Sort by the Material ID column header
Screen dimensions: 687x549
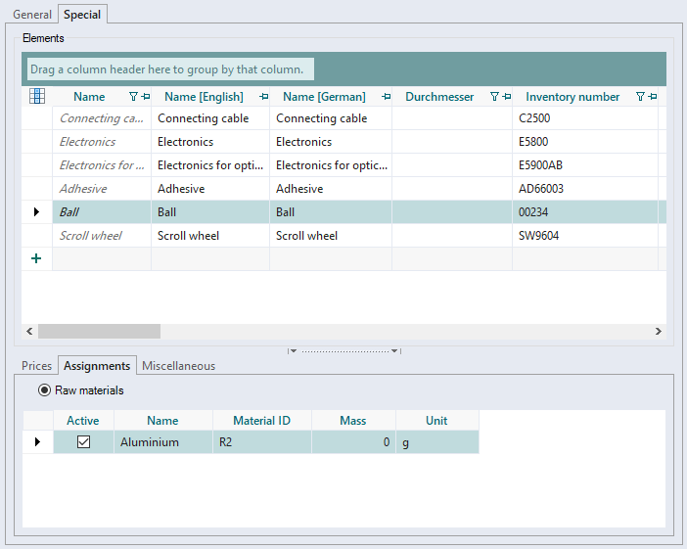pyautogui.click(x=261, y=421)
